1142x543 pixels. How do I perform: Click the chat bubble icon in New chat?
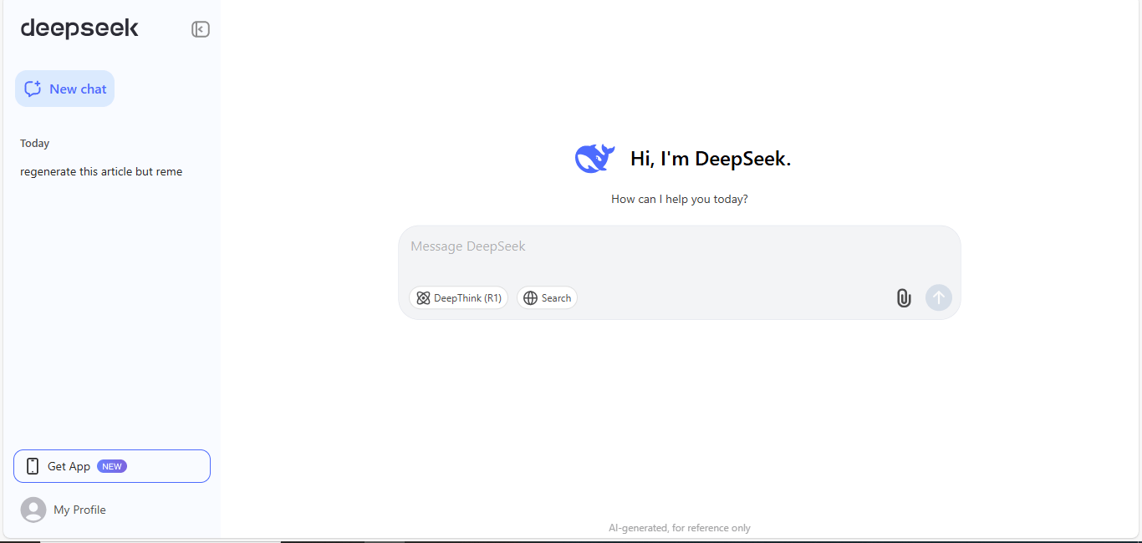(x=33, y=89)
